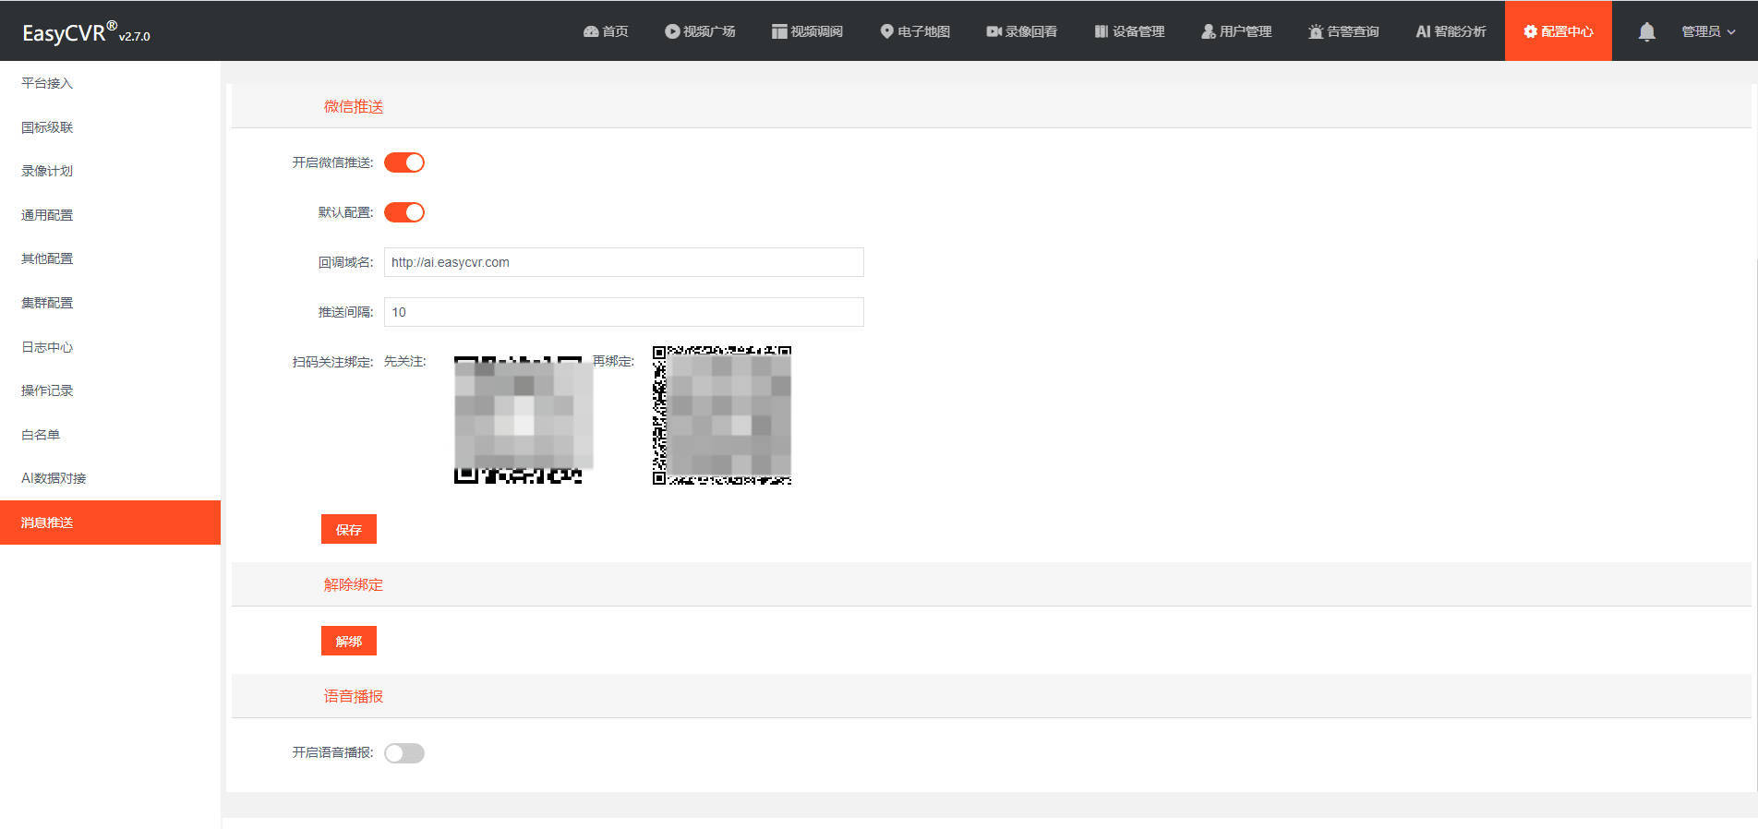Screen dimensions: 1758x829
Task: Focus the 推送间隔 input field
Action: [x=624, y=312]
